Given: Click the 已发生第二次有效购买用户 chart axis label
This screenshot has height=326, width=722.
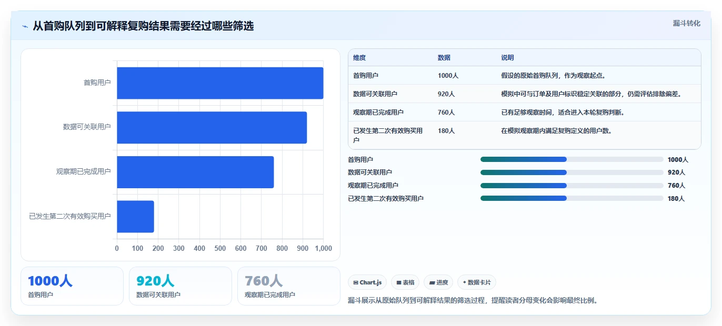Looking at the screenshot, I should tap(70, 216).
